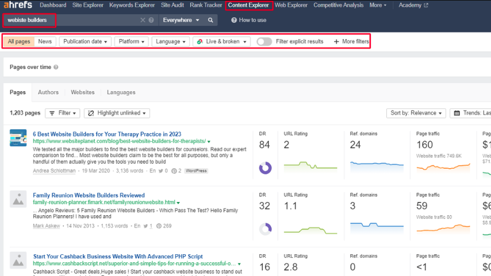The width and height of the screenshot is (491, 276).
Task: Open 6 Best Website Builders for Therapy title
Action: [x=107, y=134]
